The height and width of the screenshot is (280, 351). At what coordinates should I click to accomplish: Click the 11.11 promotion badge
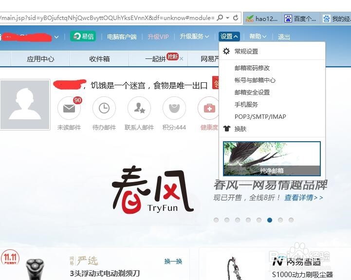click(10, 259)
